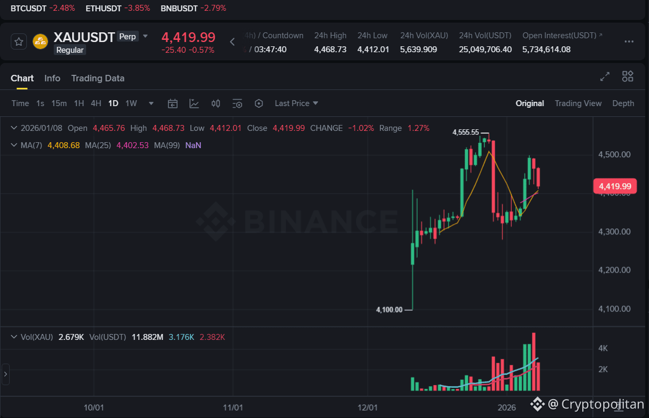This screenshot has width=649, height=418.
Task: Open chart display settings via list-gear icon
Action: point(237,103)
